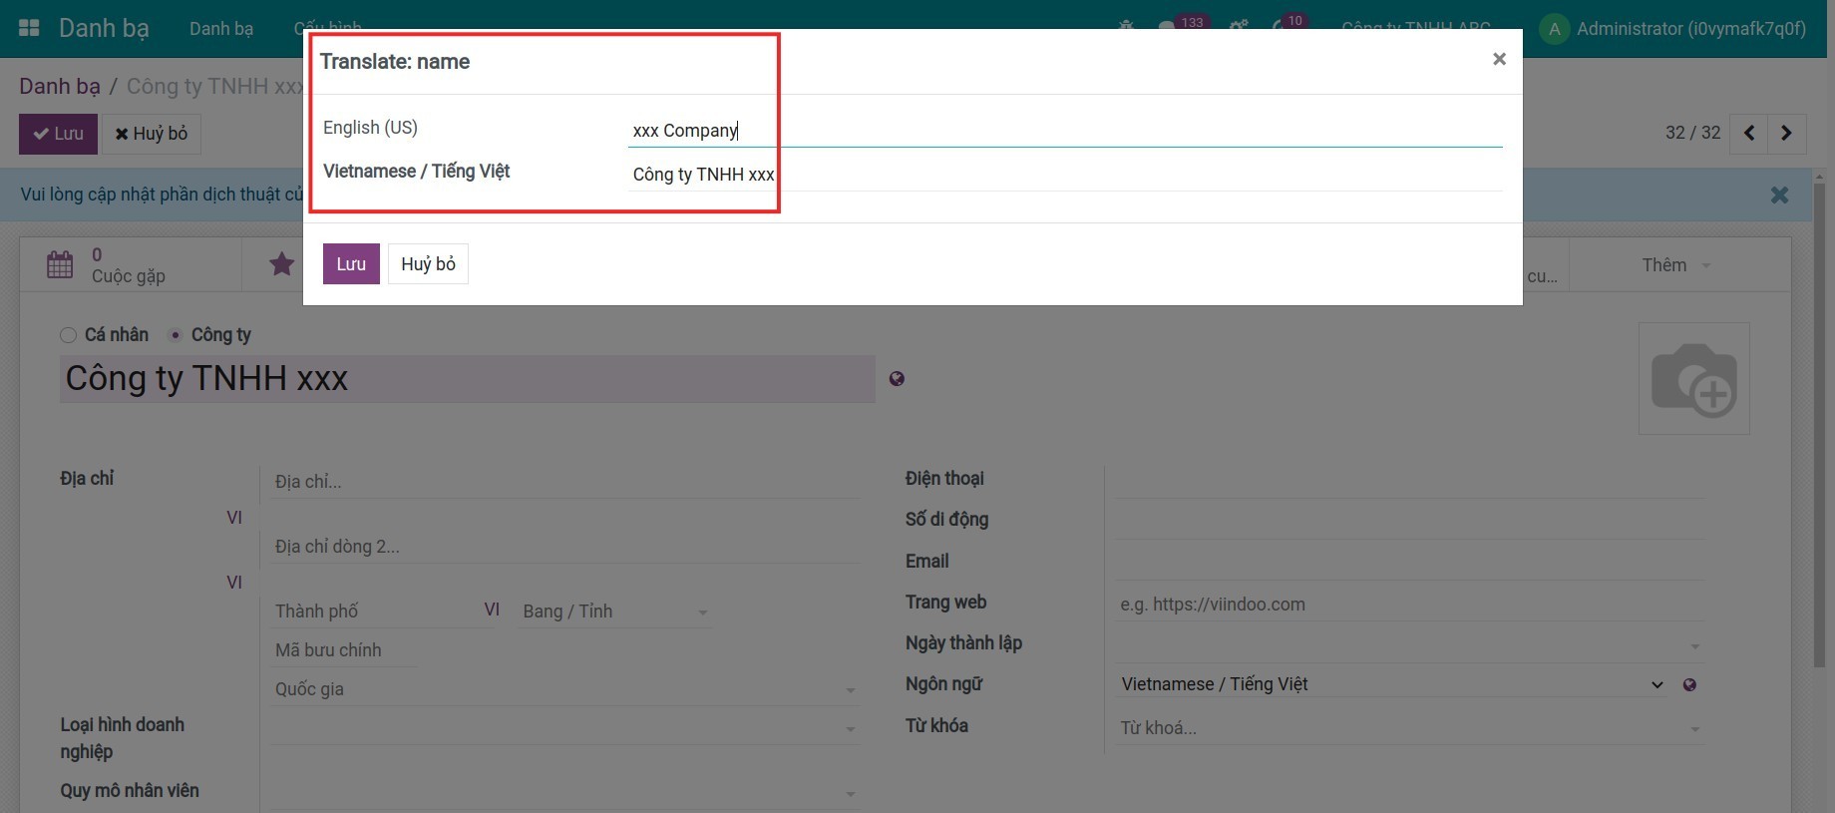Image resolution: width=1835 pixels, height=813 pixels.
Task: Expand the Bang / Tỉnh dropdown
Action: tap(614, 611)
